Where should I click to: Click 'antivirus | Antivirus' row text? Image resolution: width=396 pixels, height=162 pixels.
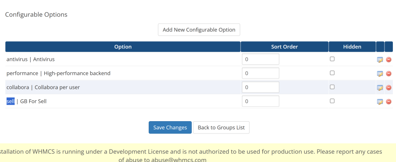tap(31, 59)
